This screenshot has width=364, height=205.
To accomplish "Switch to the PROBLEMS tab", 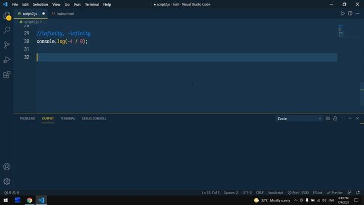I will point(27,118).
